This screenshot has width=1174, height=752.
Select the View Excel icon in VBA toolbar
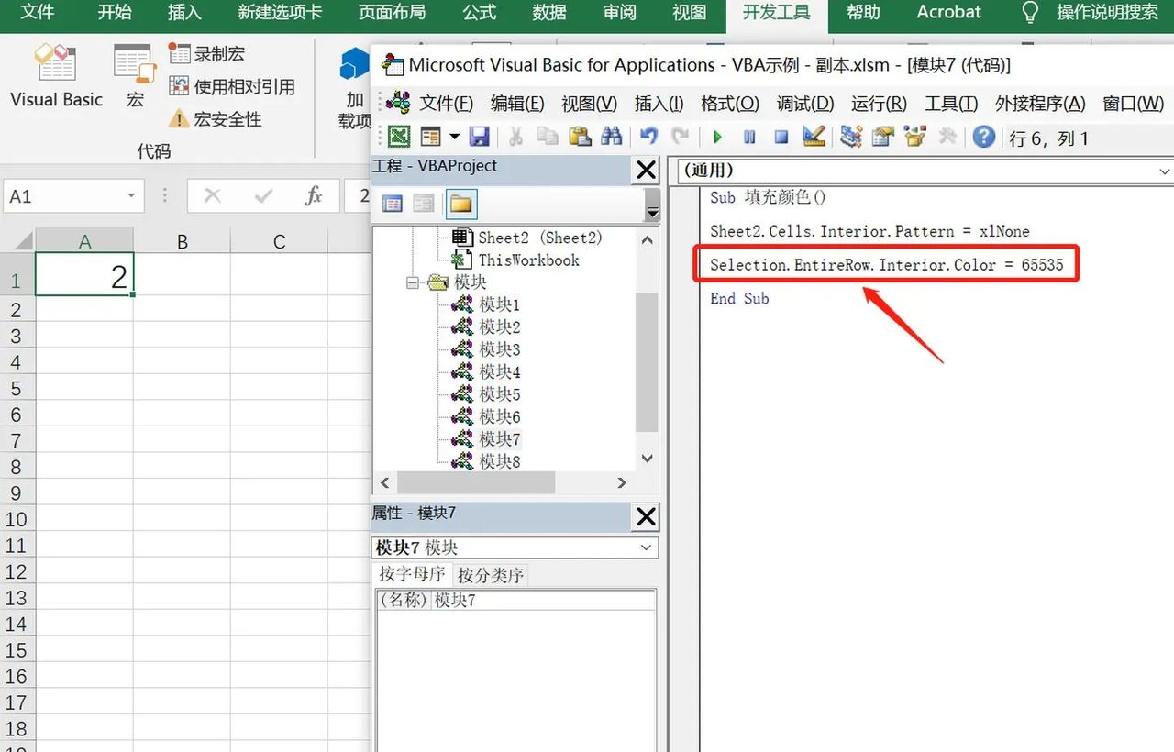(x=399, y=137)
